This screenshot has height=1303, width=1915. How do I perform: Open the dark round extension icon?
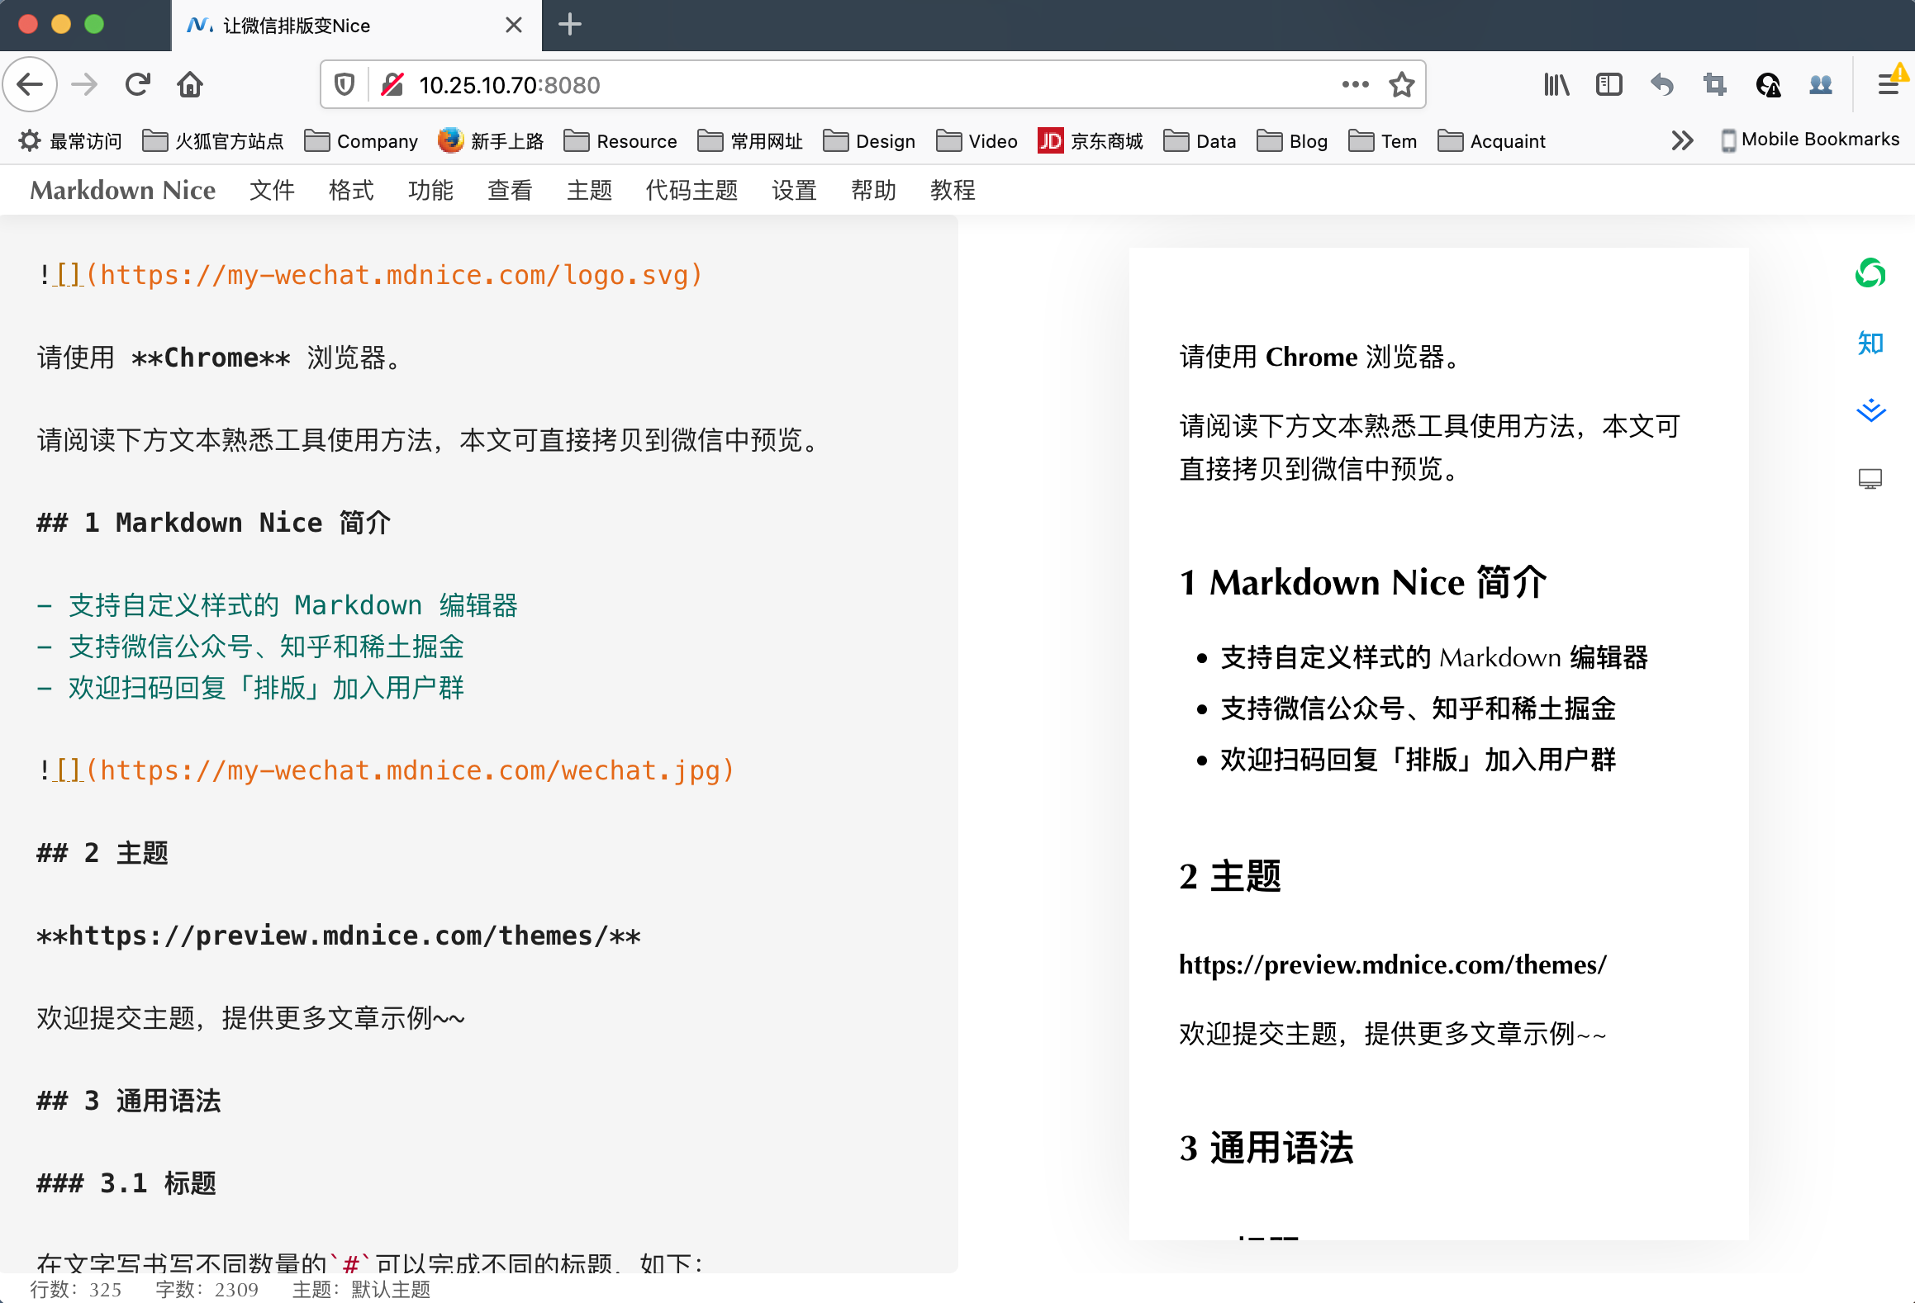(x=1768, y=84)
